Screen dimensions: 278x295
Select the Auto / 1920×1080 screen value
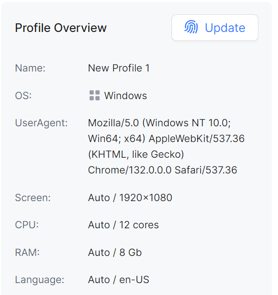coord(130,198)
